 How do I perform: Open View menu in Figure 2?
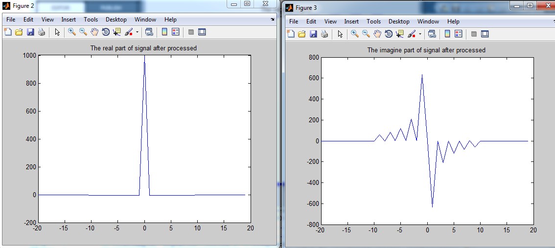pyautogui.click(x=47, y=20)
